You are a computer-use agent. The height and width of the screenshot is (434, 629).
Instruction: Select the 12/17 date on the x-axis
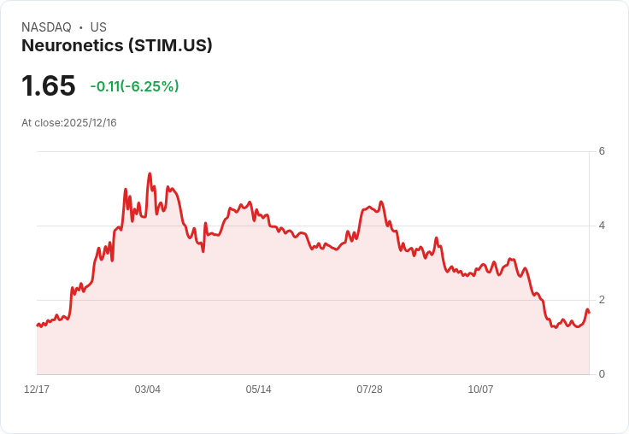[37, 390]
